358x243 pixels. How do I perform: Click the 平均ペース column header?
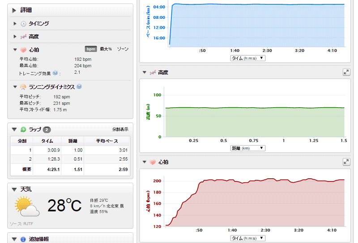click(x=107, y=141)
